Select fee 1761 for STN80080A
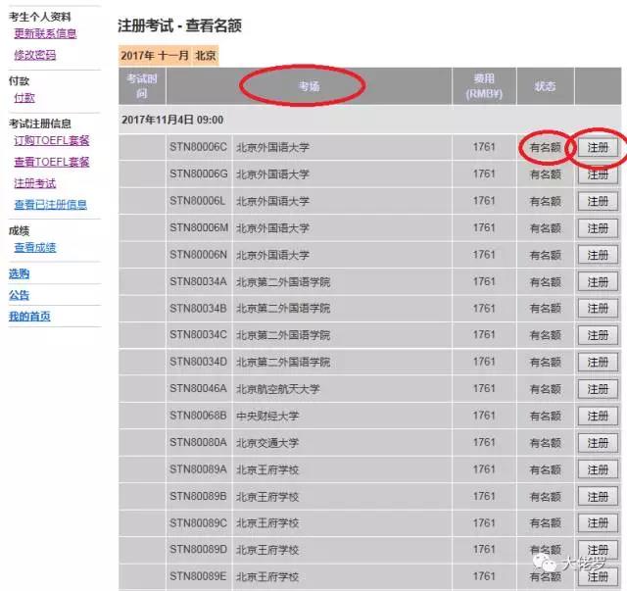 [x=484, y=443]
